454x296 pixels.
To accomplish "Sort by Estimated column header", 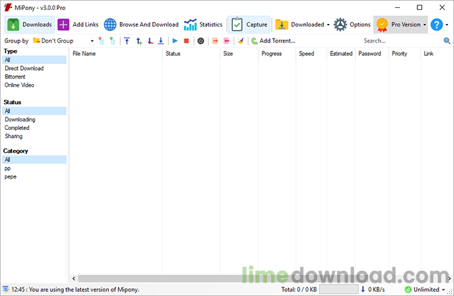I will [x=341, y=53].
